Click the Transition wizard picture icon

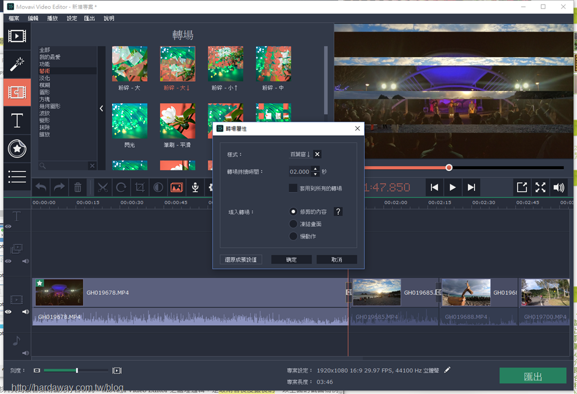[x=176, y=188]
